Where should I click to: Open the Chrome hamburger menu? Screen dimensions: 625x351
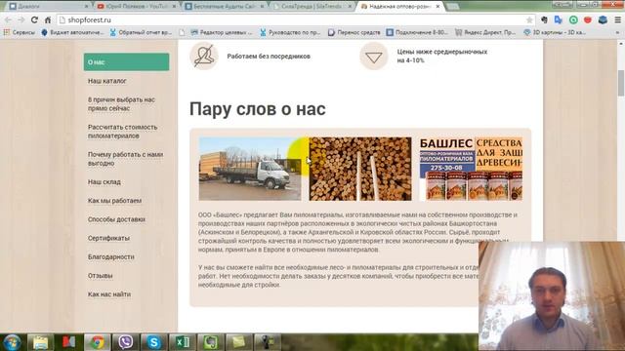(x=617, y=19)
